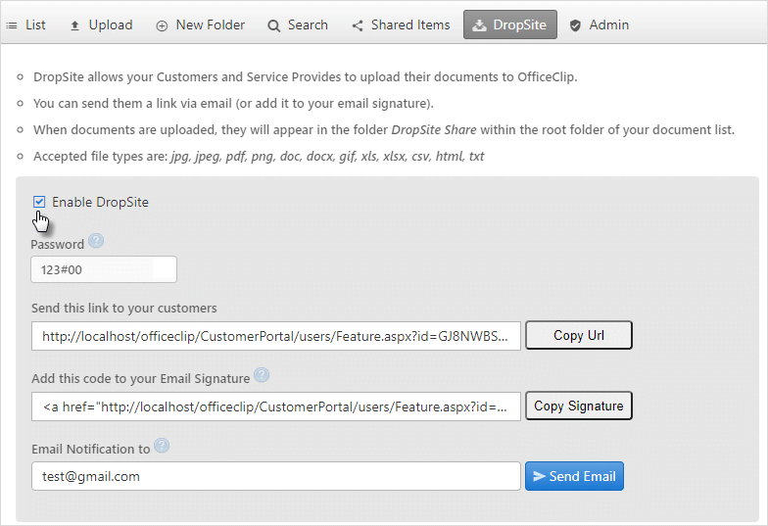Click the Copy Url button
The height and width of the screenshot is (526, 768).
pyautogui.click(x=579, y=335)
